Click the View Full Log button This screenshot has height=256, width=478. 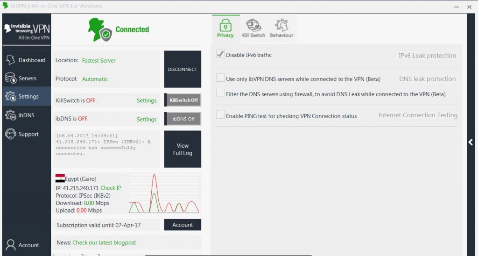coord(183,149)
